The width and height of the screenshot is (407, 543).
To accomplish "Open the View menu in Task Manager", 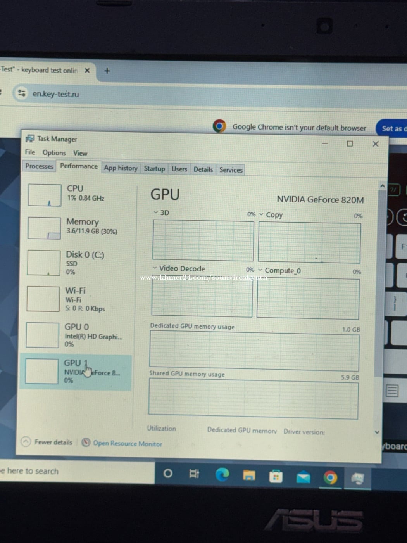I will (80, 153).
